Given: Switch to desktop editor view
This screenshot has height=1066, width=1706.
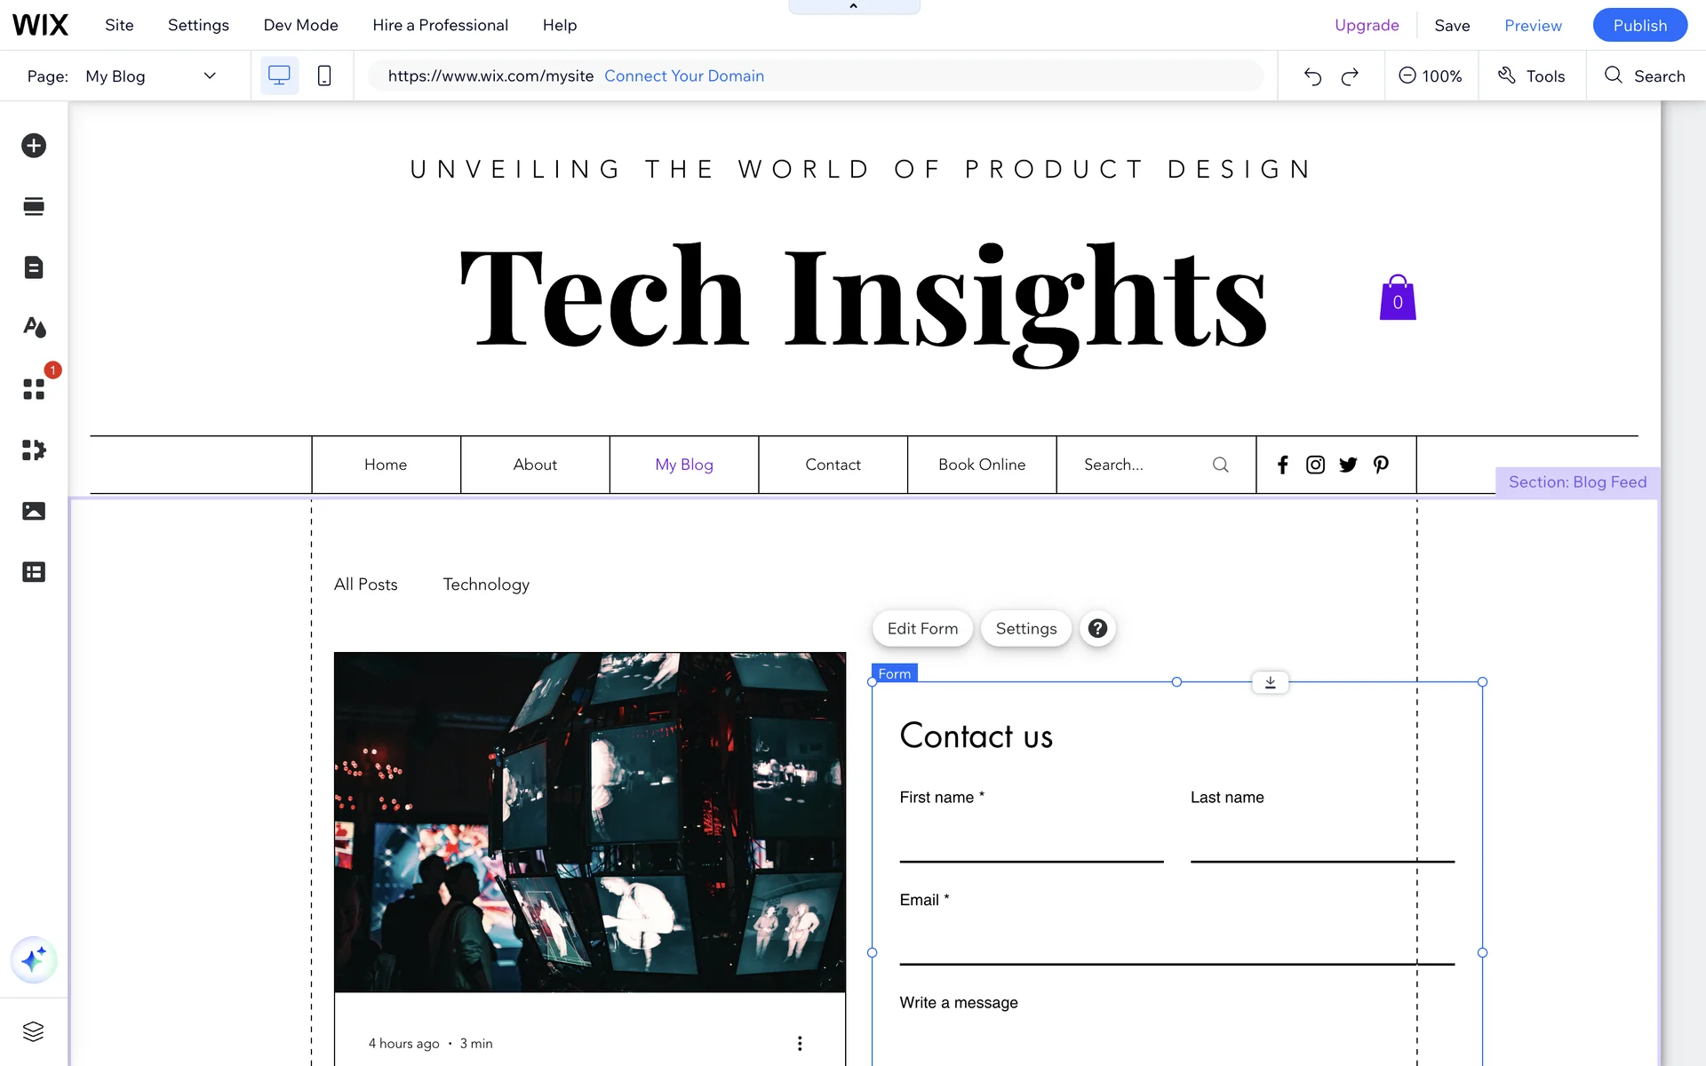Looking at the screenshot, I should coord(279,76).
